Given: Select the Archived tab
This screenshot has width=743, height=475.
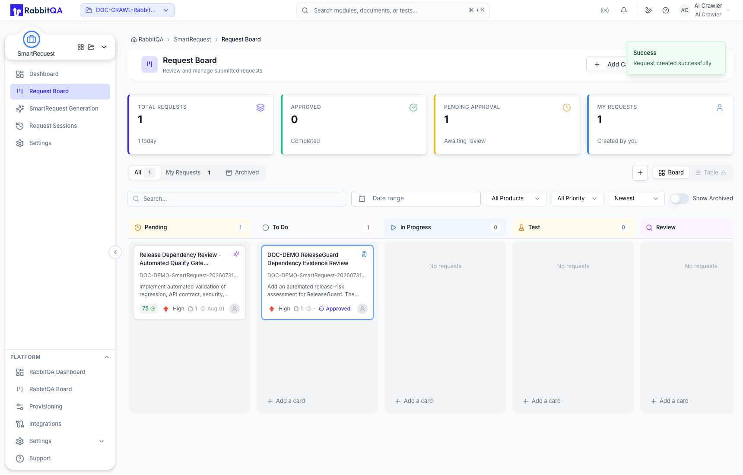Looking at the screenshot, I should [x=242, y=173].
